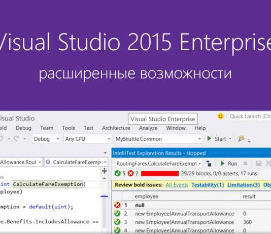Open the Tools menu

coord(69,128)
